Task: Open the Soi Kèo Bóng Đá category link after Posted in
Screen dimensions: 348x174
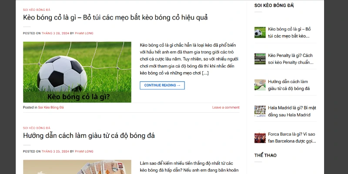Action: (x=51, y=107)
